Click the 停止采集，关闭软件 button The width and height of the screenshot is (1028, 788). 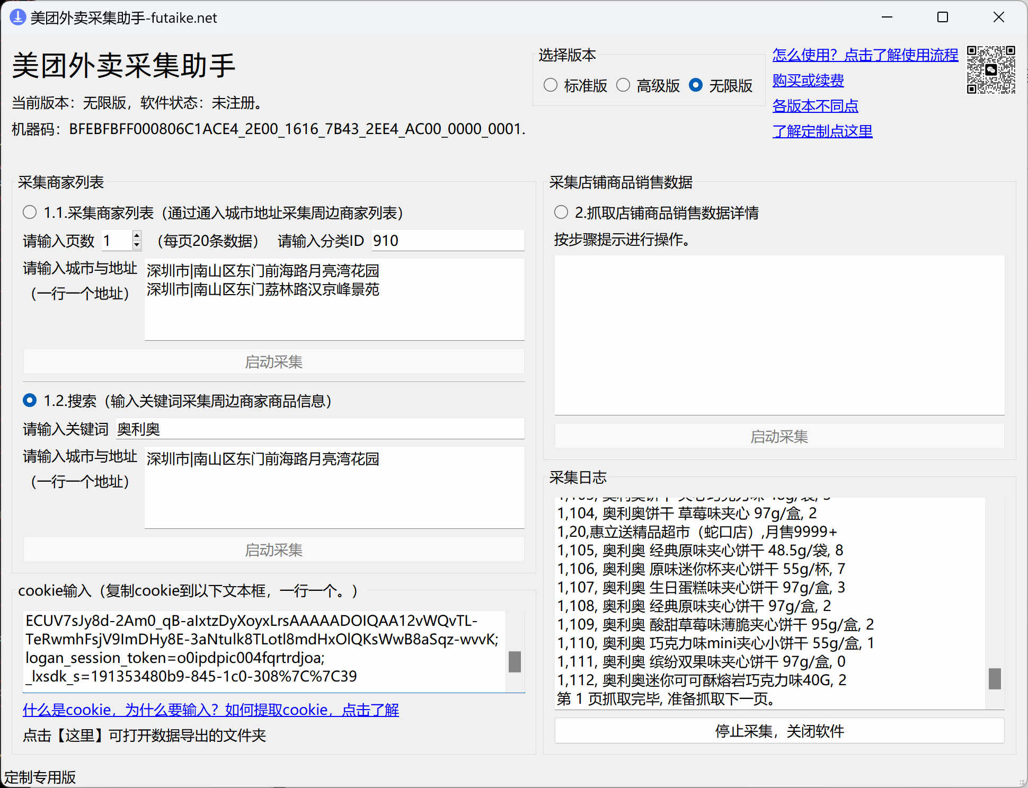(779, 731)
